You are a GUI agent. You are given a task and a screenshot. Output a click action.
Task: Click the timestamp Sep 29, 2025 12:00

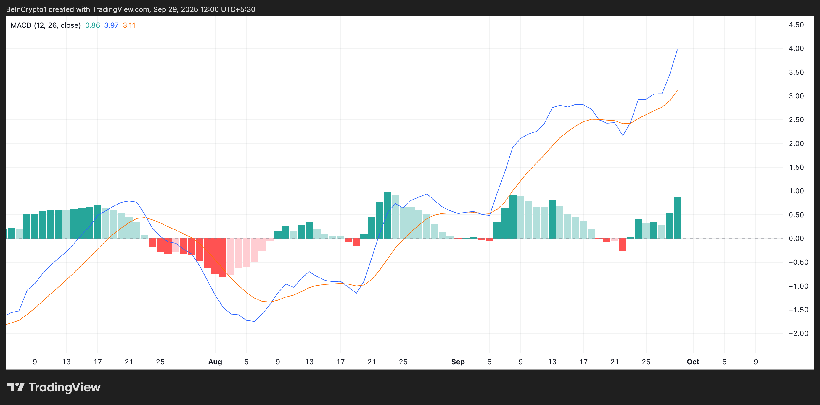click(x=186, y=9)
